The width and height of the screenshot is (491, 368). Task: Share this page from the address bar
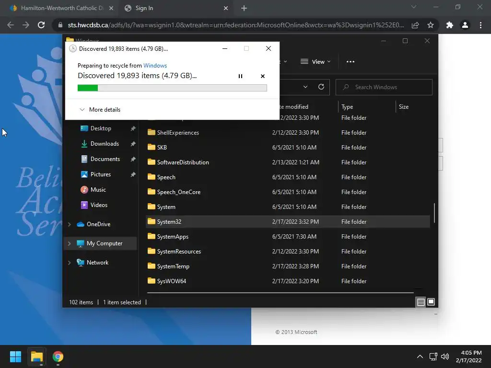tap(415, 25)
